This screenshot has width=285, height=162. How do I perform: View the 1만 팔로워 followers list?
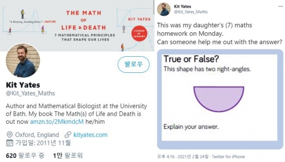68,155
